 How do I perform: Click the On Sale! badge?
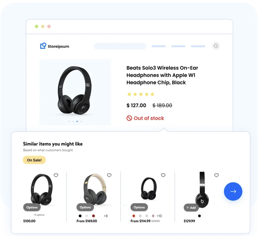(34, 160)
